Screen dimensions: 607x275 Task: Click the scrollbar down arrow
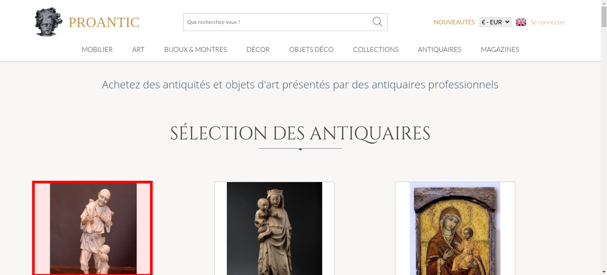click(x=604, y=272)
